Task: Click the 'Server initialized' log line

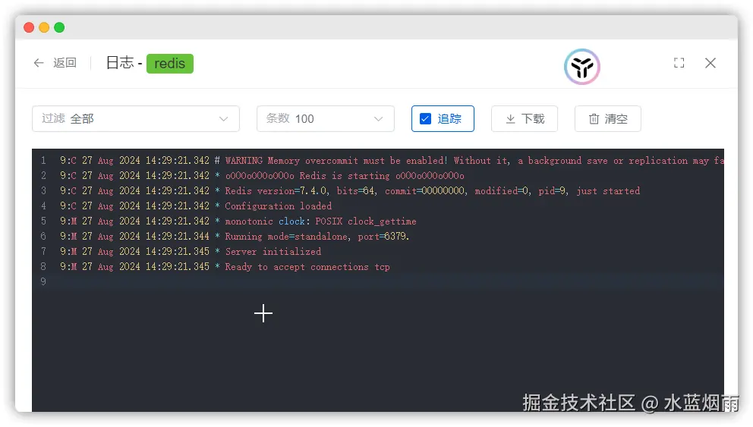Action: coord(191,251)
